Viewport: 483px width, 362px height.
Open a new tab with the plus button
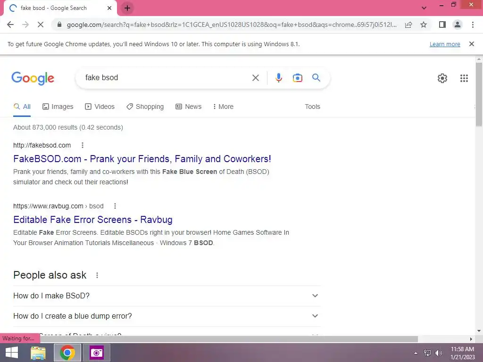point(127,8)
